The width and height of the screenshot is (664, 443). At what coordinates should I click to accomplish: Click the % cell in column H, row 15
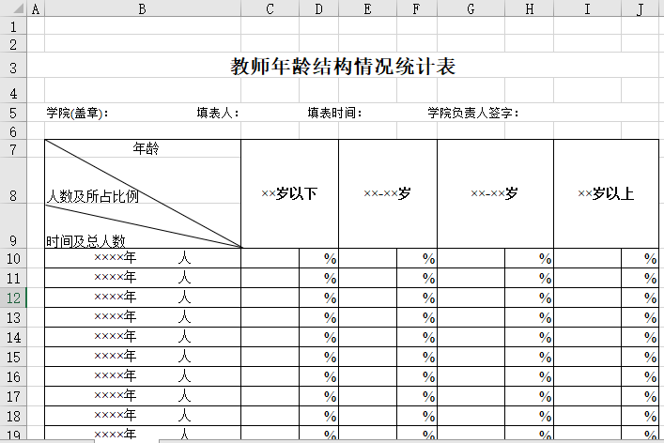[530, 357]
